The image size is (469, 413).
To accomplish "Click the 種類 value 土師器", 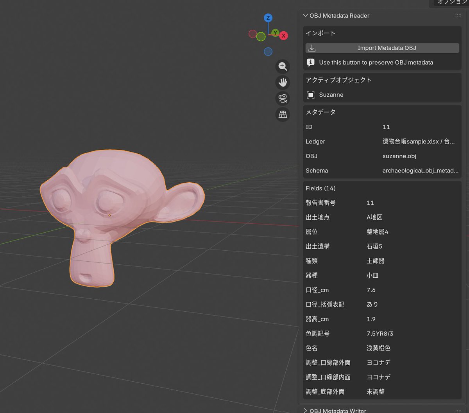I will 376,261.
